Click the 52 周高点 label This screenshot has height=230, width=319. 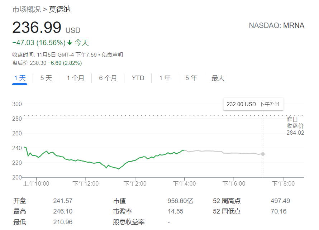click(227, 201)
